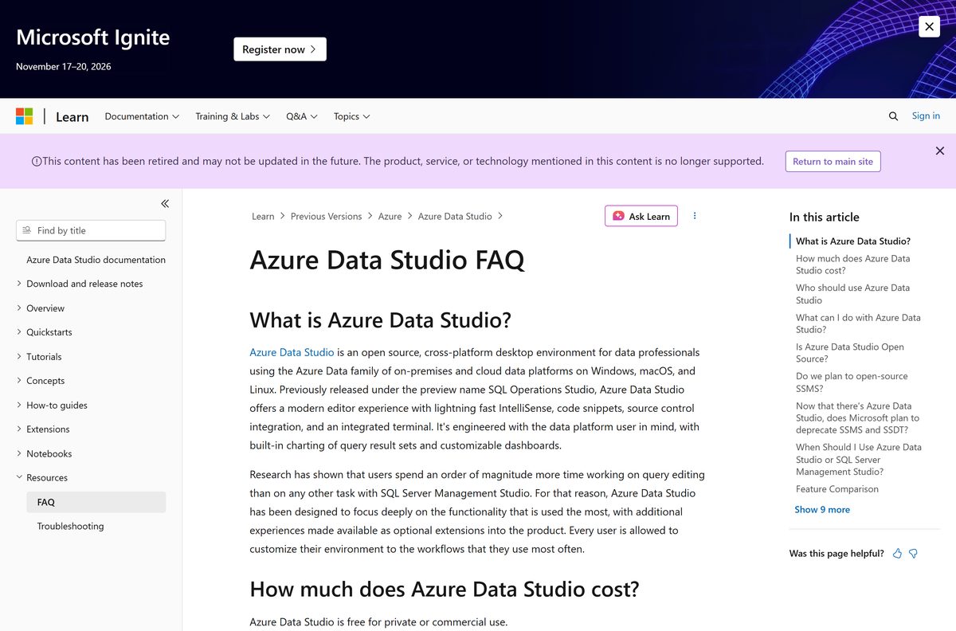956x631 pixels.
Task: Follow Azure Data Studio link in paragraph
Action: [292, 352]
